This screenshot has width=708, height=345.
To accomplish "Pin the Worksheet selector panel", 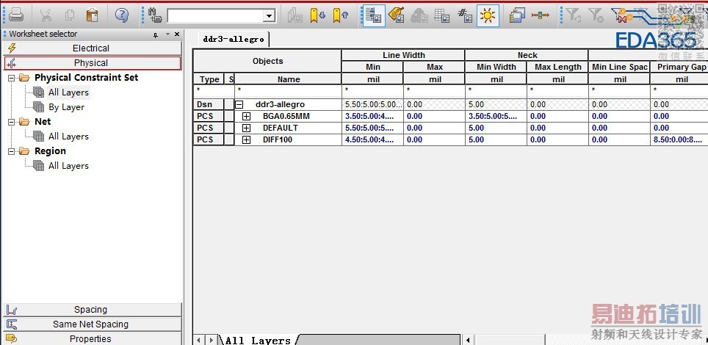I will tap(155, 34).
